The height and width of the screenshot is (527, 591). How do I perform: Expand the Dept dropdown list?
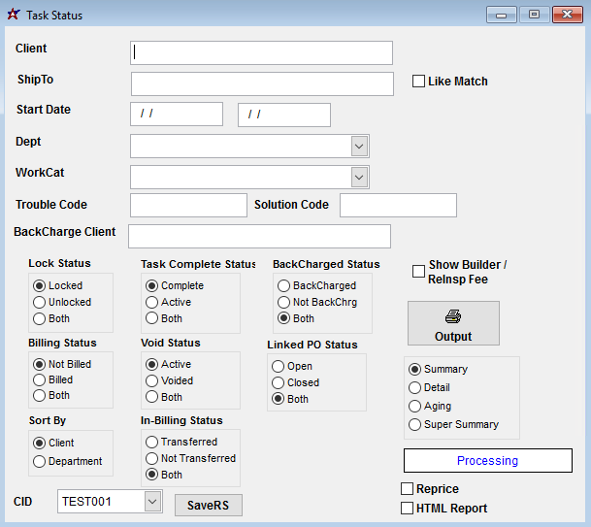click(359, 146)
